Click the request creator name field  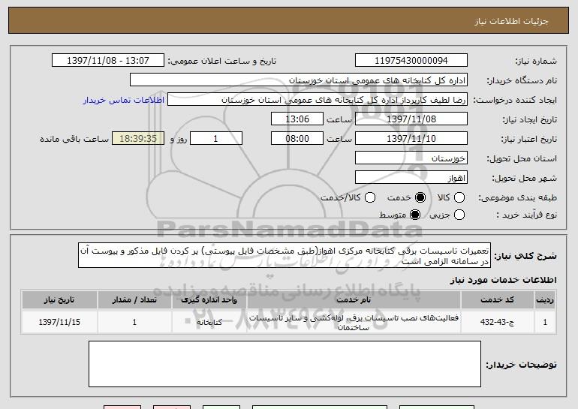coord(316,100)
